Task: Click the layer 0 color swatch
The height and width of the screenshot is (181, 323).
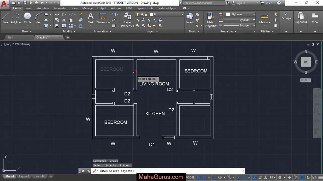Action: (x=151, y=15)
